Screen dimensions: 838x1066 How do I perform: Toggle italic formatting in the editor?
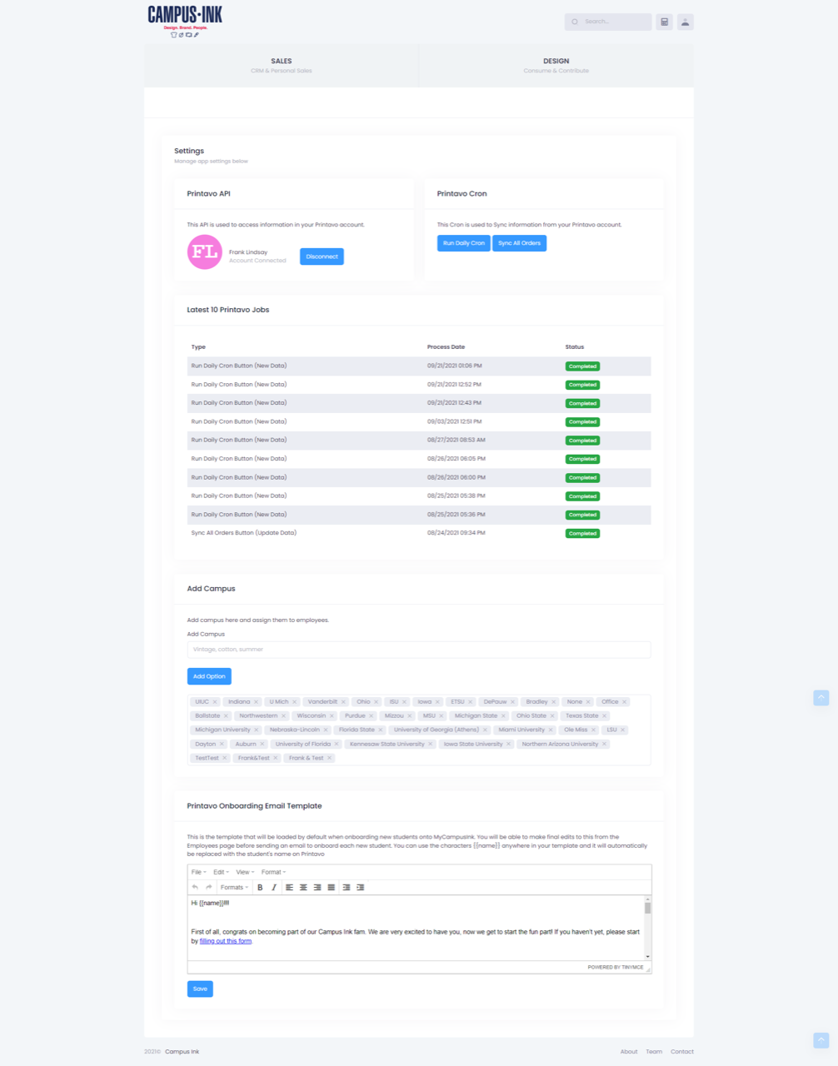273,887
